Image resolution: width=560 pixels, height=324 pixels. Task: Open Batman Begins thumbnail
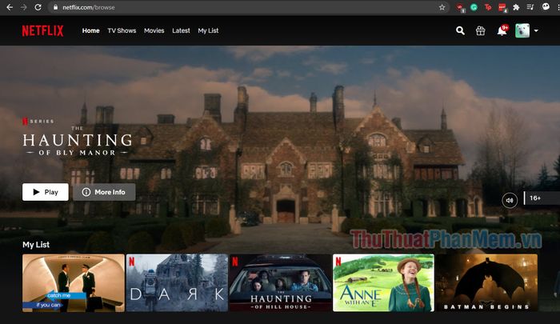pyautogui.click(x=486, y=283)
